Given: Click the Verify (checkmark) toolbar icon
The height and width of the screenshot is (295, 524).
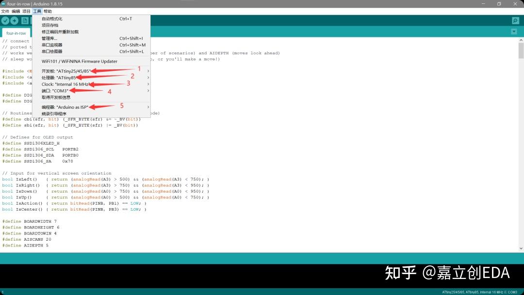Looking at the screenshot, I should tap(5, 20).
